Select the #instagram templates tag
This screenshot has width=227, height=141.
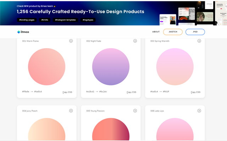[x=65, y=20]
